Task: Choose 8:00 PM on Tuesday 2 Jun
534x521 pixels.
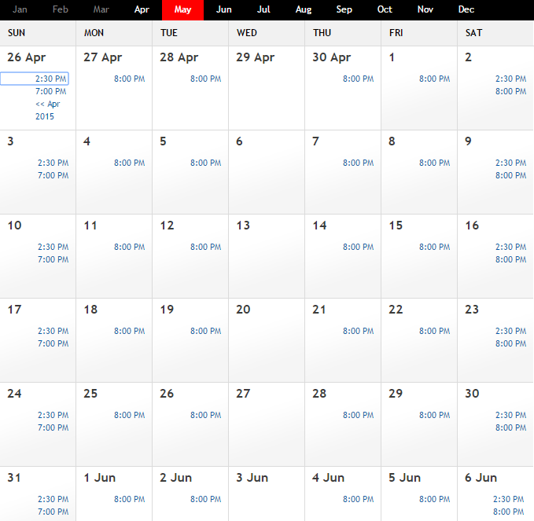Action: (206, 499)
